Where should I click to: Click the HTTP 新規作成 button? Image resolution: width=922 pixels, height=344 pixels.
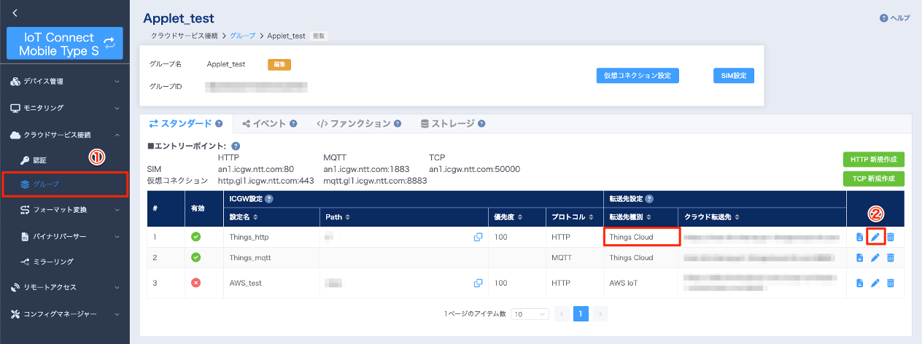tap(873, 160)
